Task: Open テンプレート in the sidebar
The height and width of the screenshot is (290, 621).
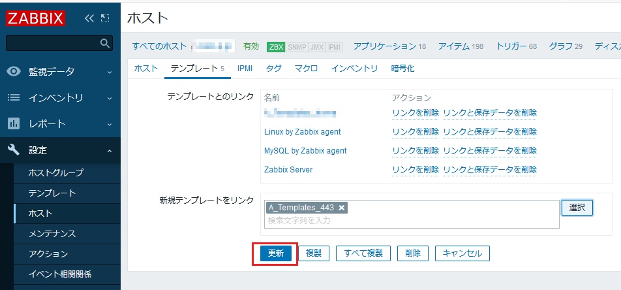Action: tap(52, 193)
